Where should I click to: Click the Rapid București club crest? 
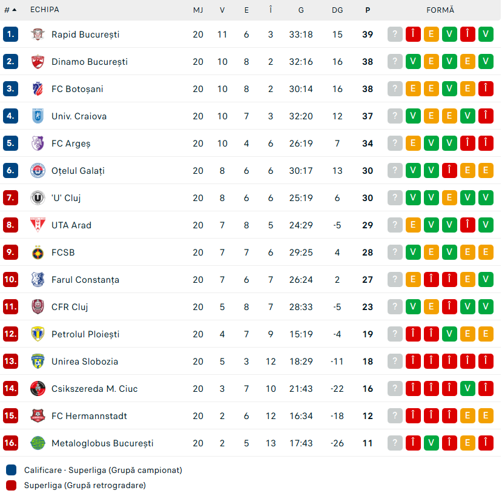tap(38, 35)
